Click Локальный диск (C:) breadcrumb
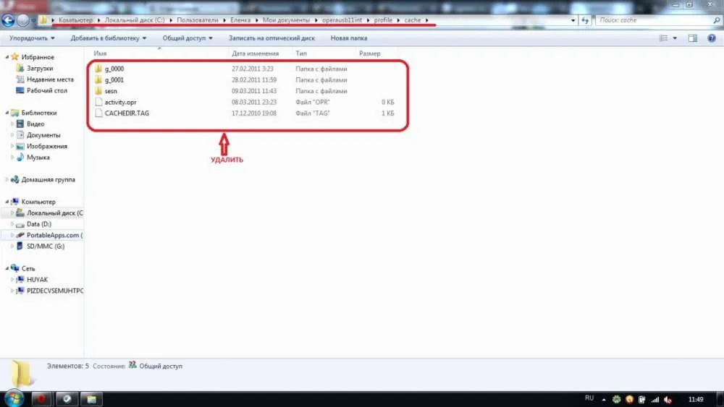The image size is (724, 407). (x=135, y=20)
